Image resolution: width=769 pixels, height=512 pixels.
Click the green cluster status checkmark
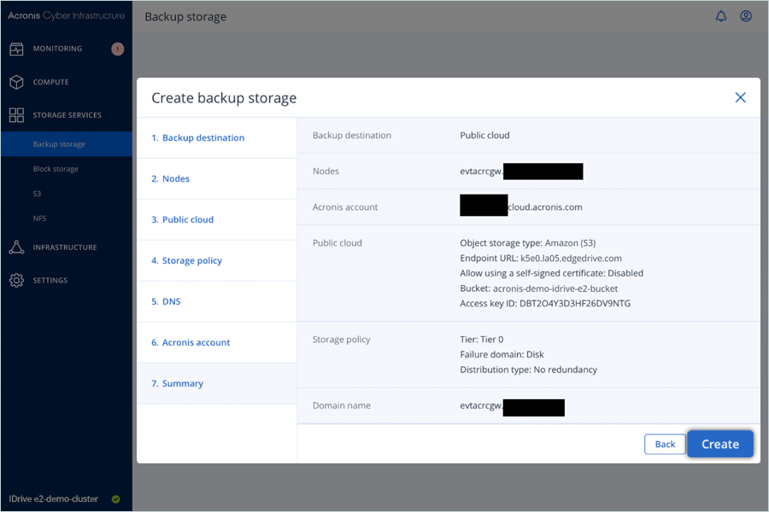(x=115, y=499)
